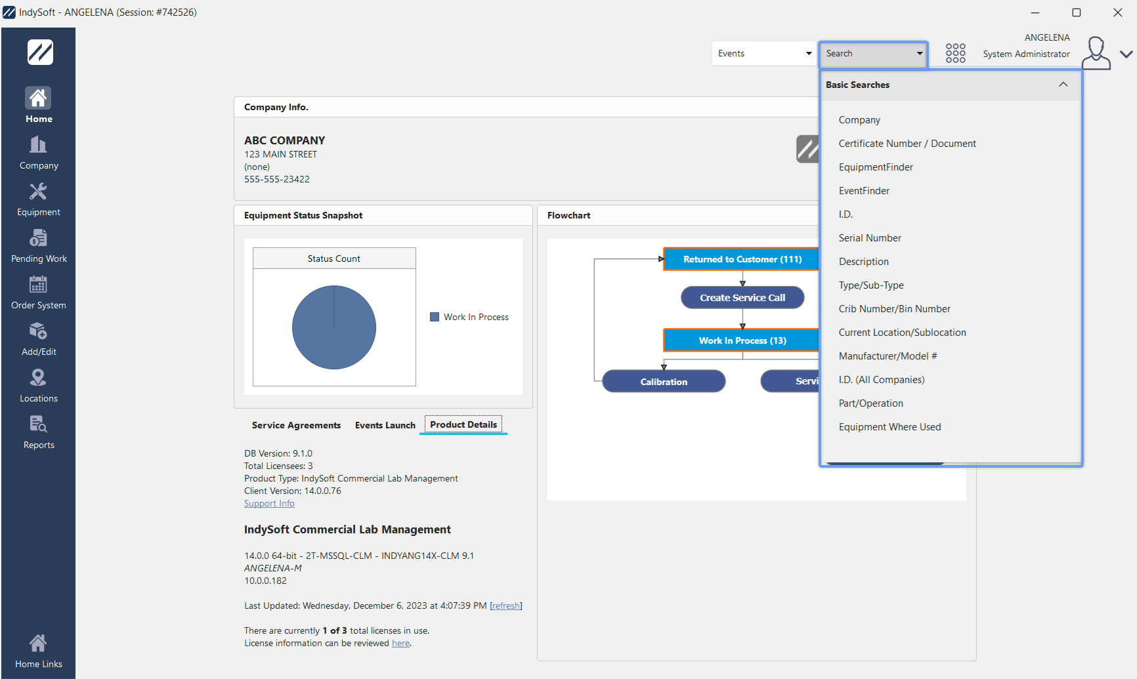Open the Support Info link
This screenshot has height=679, width=1137.
coord(269,504)
